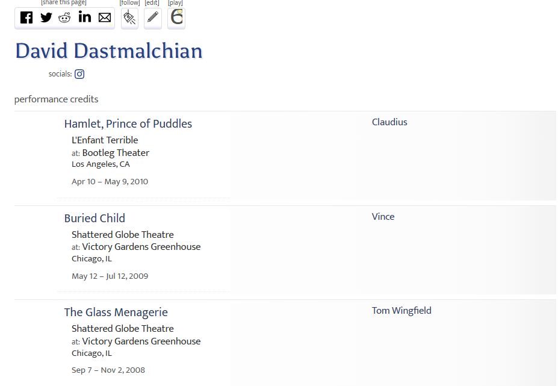
Task: Share this page on Reddit
Action: tap(64, 17)
